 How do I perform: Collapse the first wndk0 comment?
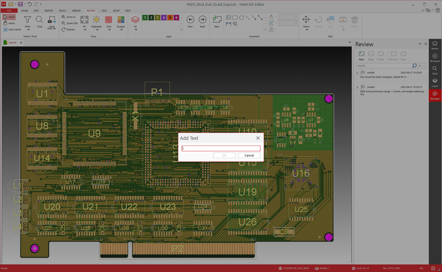[x=357, y=73]
